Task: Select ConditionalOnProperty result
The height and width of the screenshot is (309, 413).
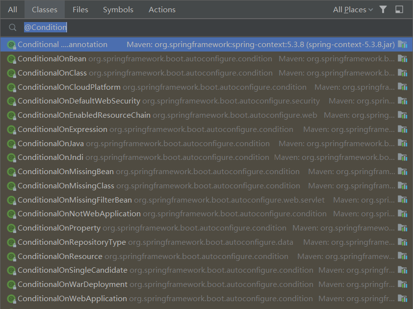Action: click(206, 228)
